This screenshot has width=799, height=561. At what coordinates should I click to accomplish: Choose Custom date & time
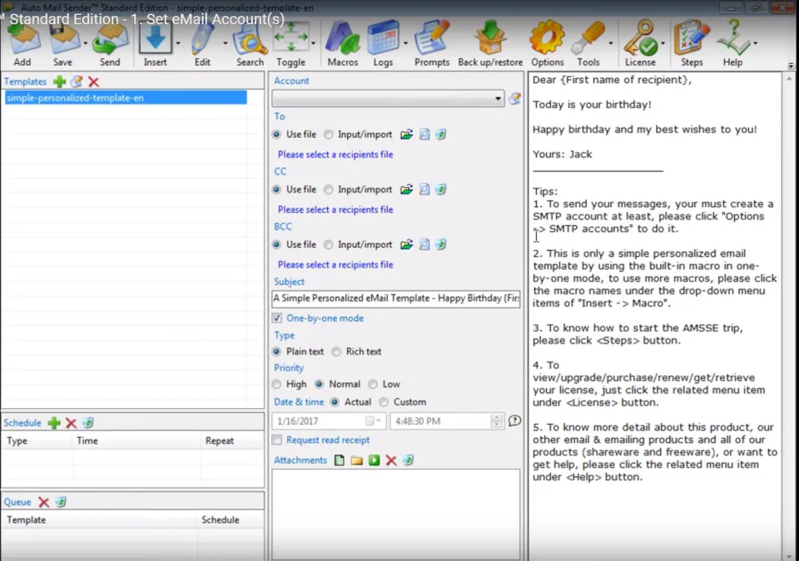pos(384,402)
